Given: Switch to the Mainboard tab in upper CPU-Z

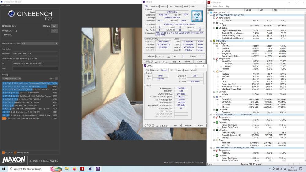Looking at the screenshot, I should coord(155,6).
